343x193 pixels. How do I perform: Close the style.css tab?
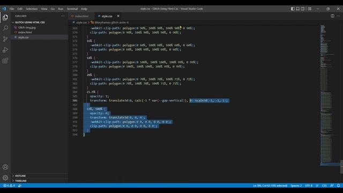118,16
